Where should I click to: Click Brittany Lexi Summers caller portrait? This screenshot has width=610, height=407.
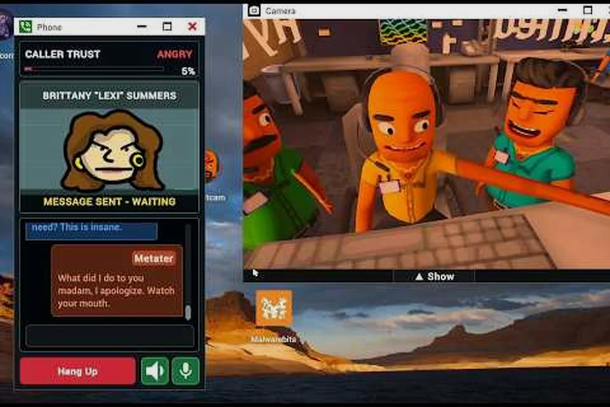point(112,151)
